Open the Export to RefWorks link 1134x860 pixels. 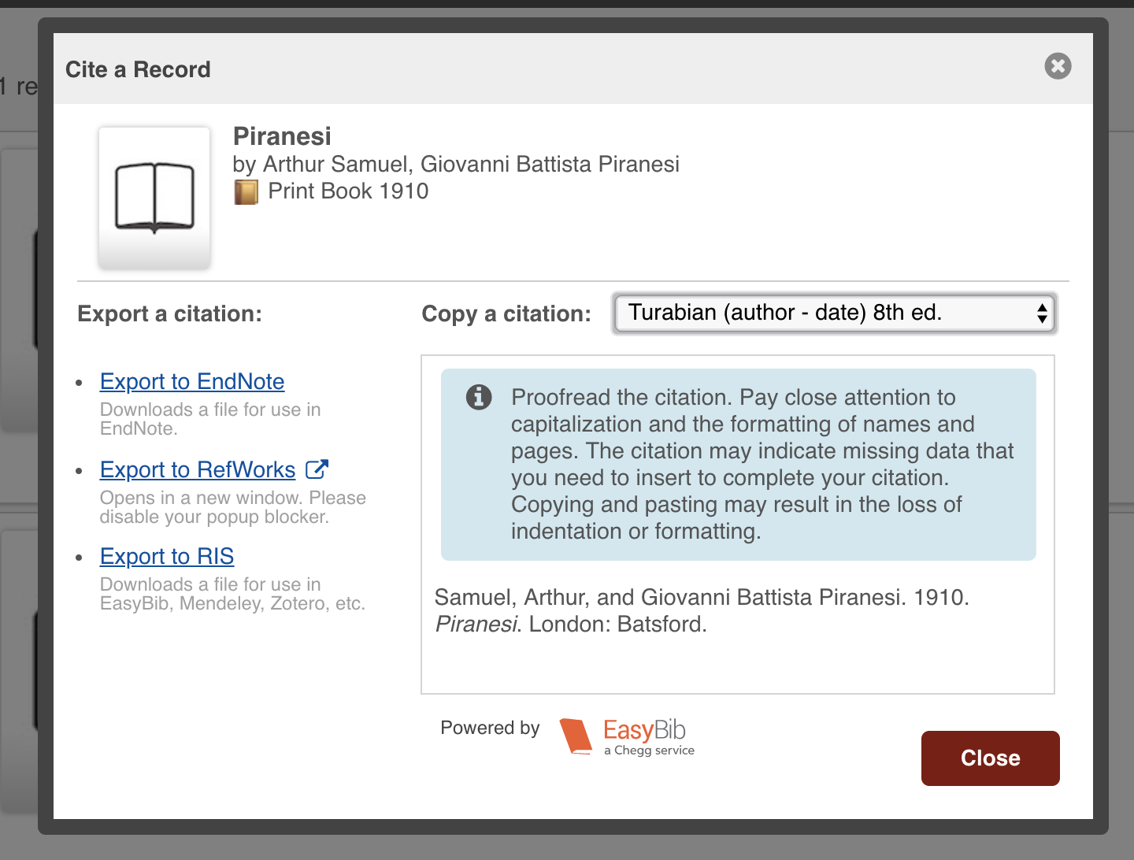[x=198, y=470]
